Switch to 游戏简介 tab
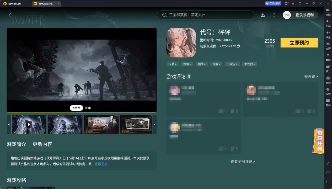The image size is (332, 189). pyautogui.click(x=16, y=144)
